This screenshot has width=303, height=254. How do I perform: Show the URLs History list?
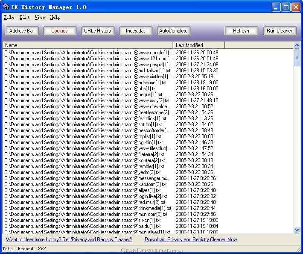(97, 31)
